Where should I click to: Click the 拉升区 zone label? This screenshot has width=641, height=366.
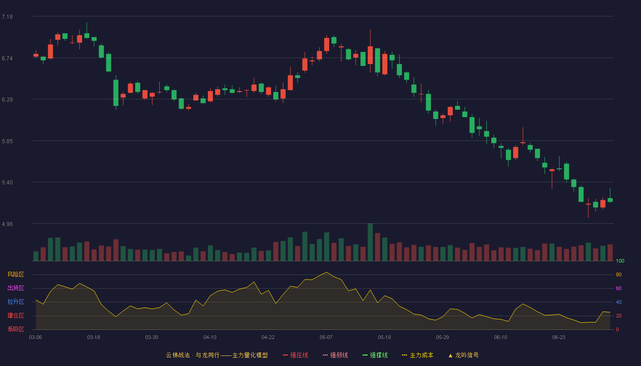point(16,302)
